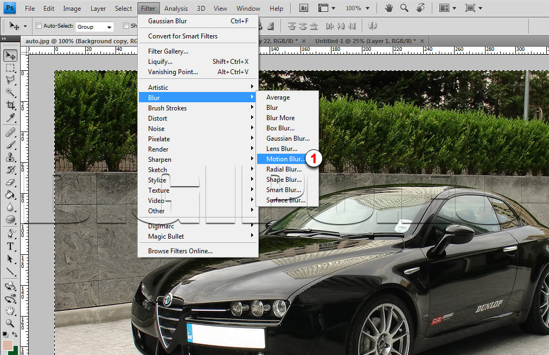Screen dimensions: 549x355
Task: Select the Path Selection tool
Action: click(x=10, y=259)
